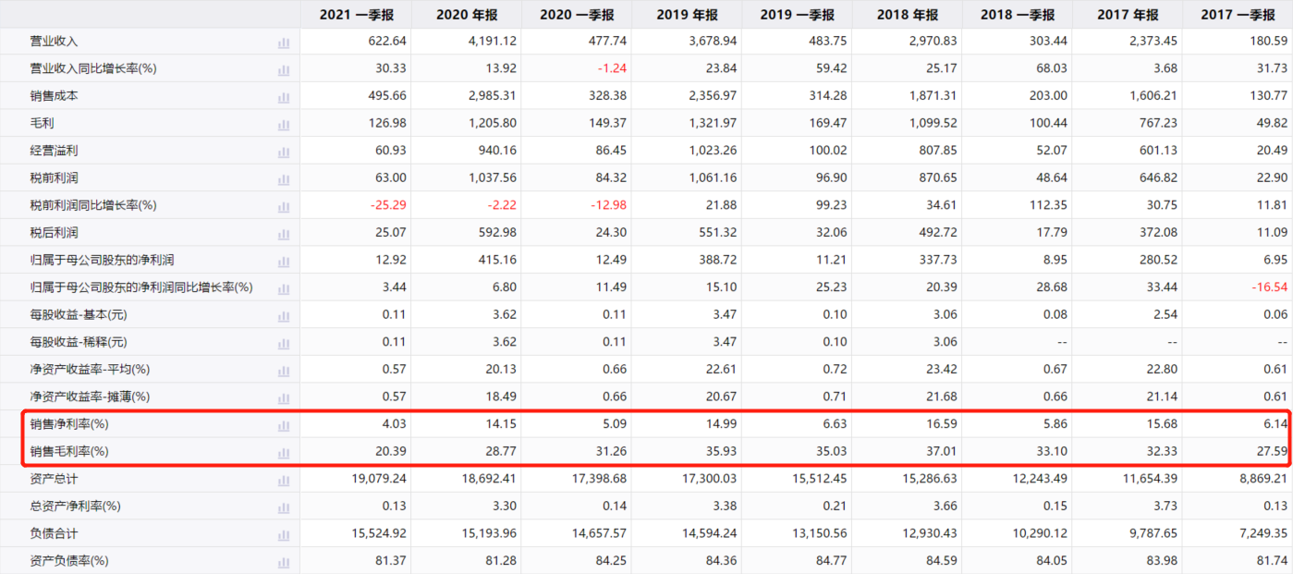Click the 总资产净利率(%) row label

[76, 507]
